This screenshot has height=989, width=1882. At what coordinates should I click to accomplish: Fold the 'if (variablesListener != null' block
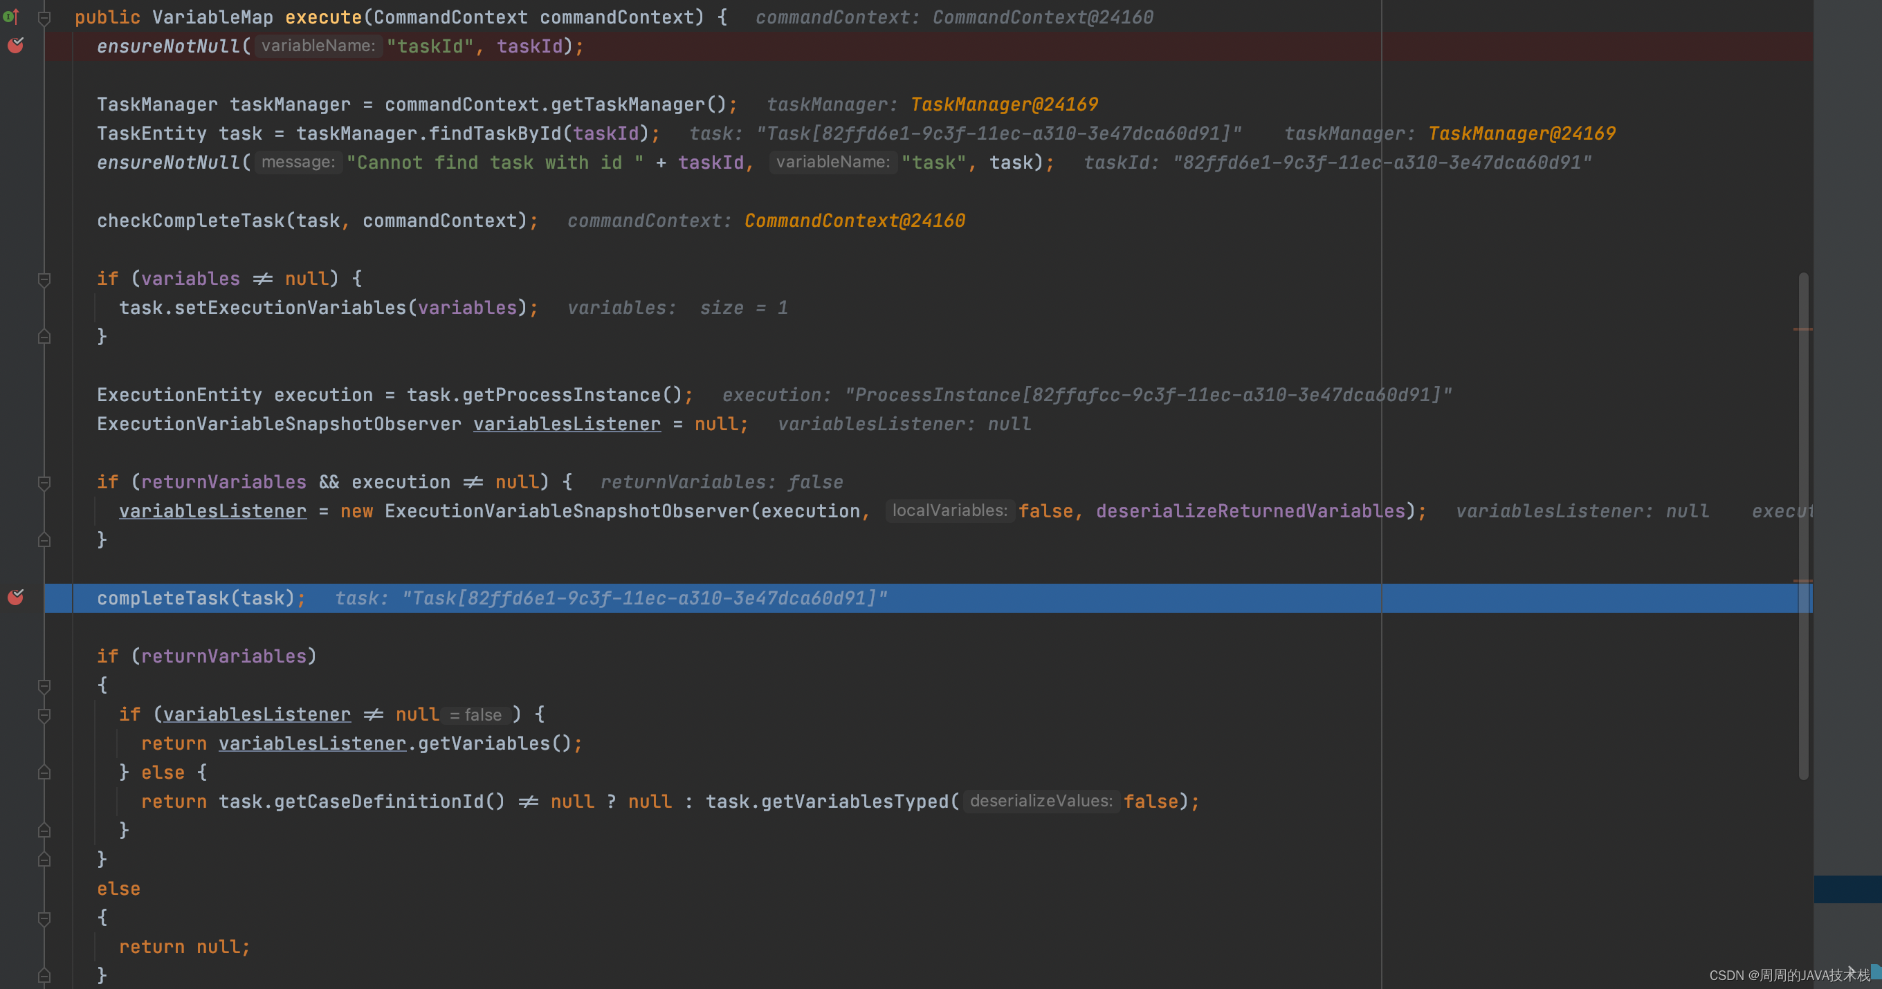44,715
